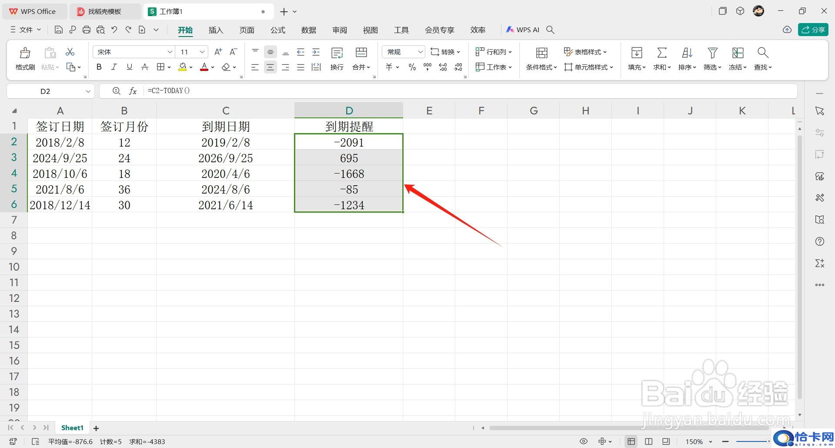This screenshot has height=448, width=835.
Task: Open the 插入 (Insert) ribbon tab
Action: [216, 30]
